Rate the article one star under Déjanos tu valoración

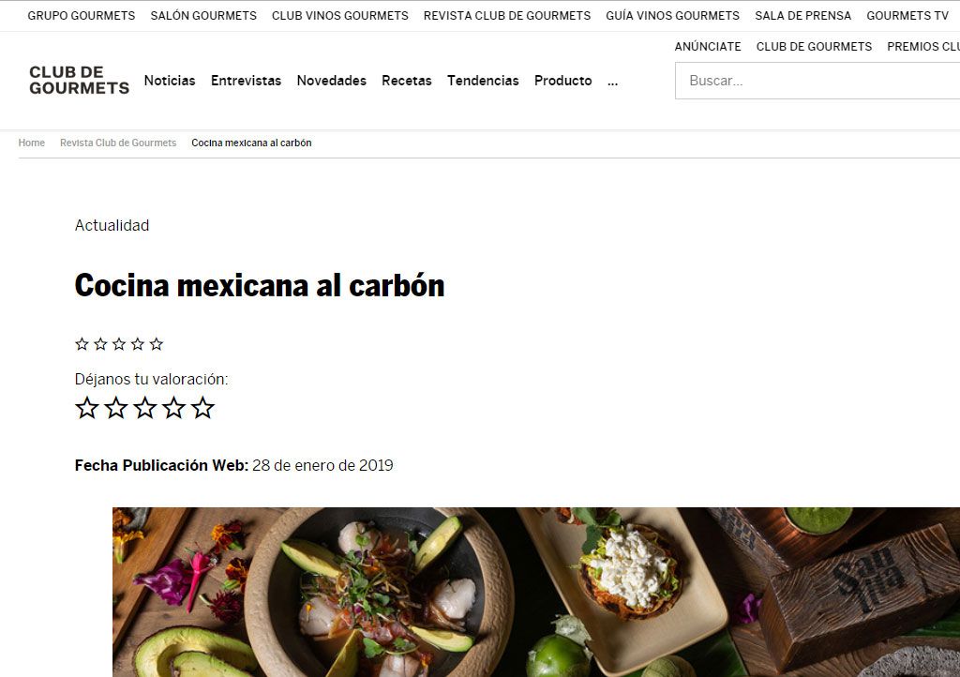[87, 408]
